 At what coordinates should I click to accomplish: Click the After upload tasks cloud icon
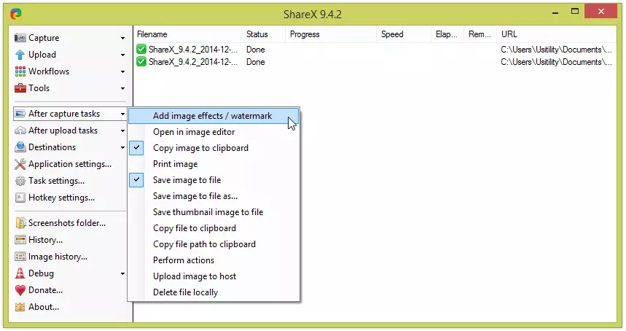tap(20, 131)
